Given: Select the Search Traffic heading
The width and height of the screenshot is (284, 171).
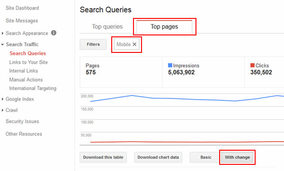Looking at the screenshot, I should 22,44.
